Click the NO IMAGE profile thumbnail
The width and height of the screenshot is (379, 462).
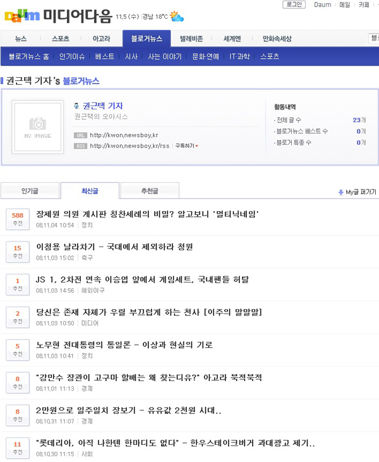pos(38,127)
